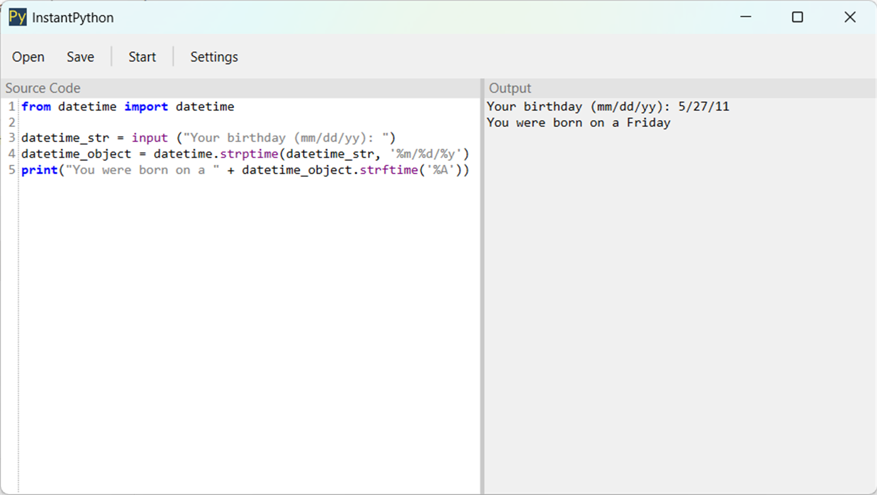The image size is (877, 495).
Task: Click the print statement on line 5
Action: pyautogui.click(x=40, y=169)
